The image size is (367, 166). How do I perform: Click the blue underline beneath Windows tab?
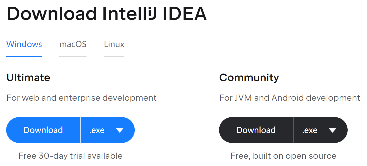[x=24, y=56]
